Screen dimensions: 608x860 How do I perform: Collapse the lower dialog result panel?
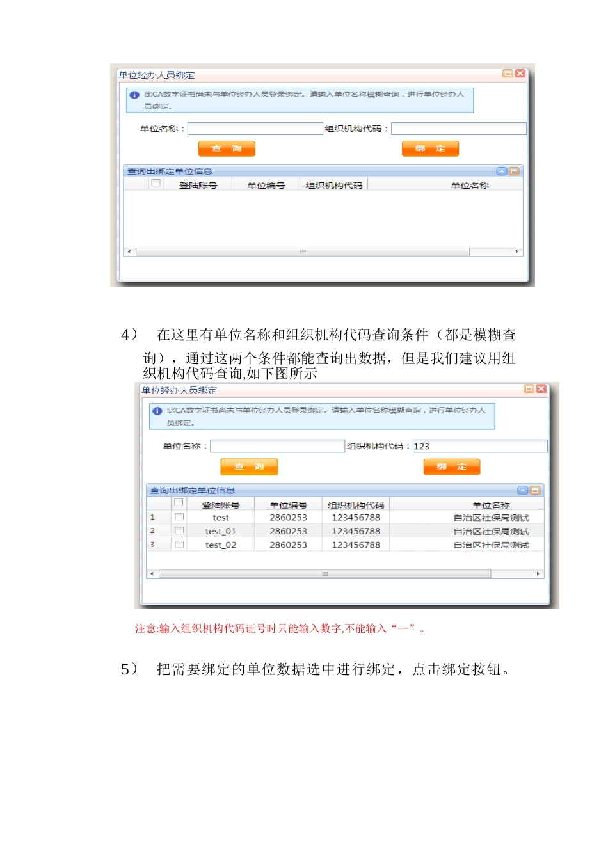tap(523, 491)
